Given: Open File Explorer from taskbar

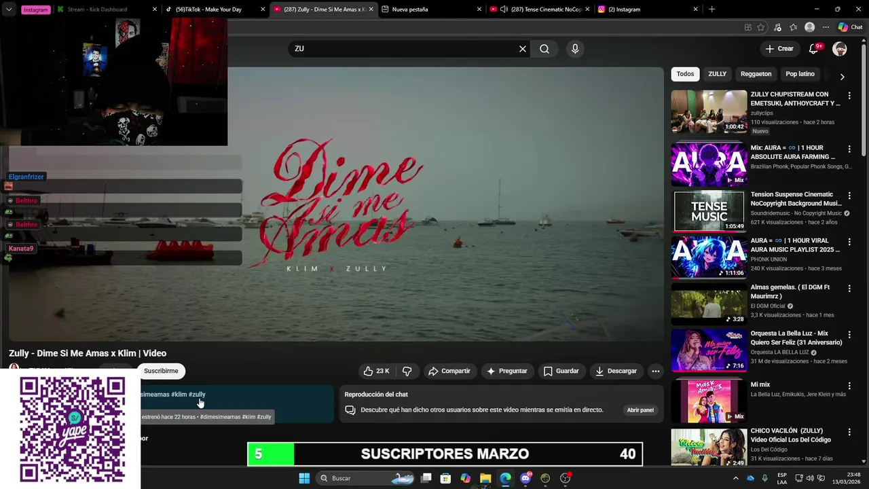Looking at the screenshot, I should (485, 478).
